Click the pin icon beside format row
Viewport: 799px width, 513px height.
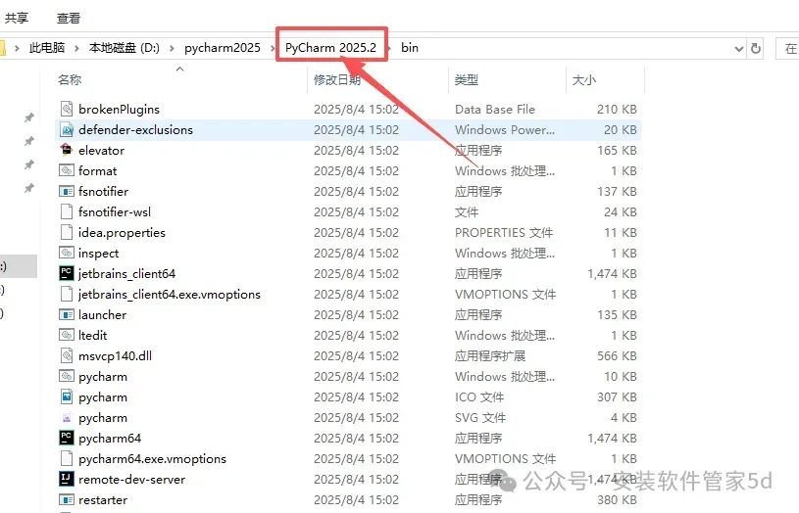[x=29, y=188]
